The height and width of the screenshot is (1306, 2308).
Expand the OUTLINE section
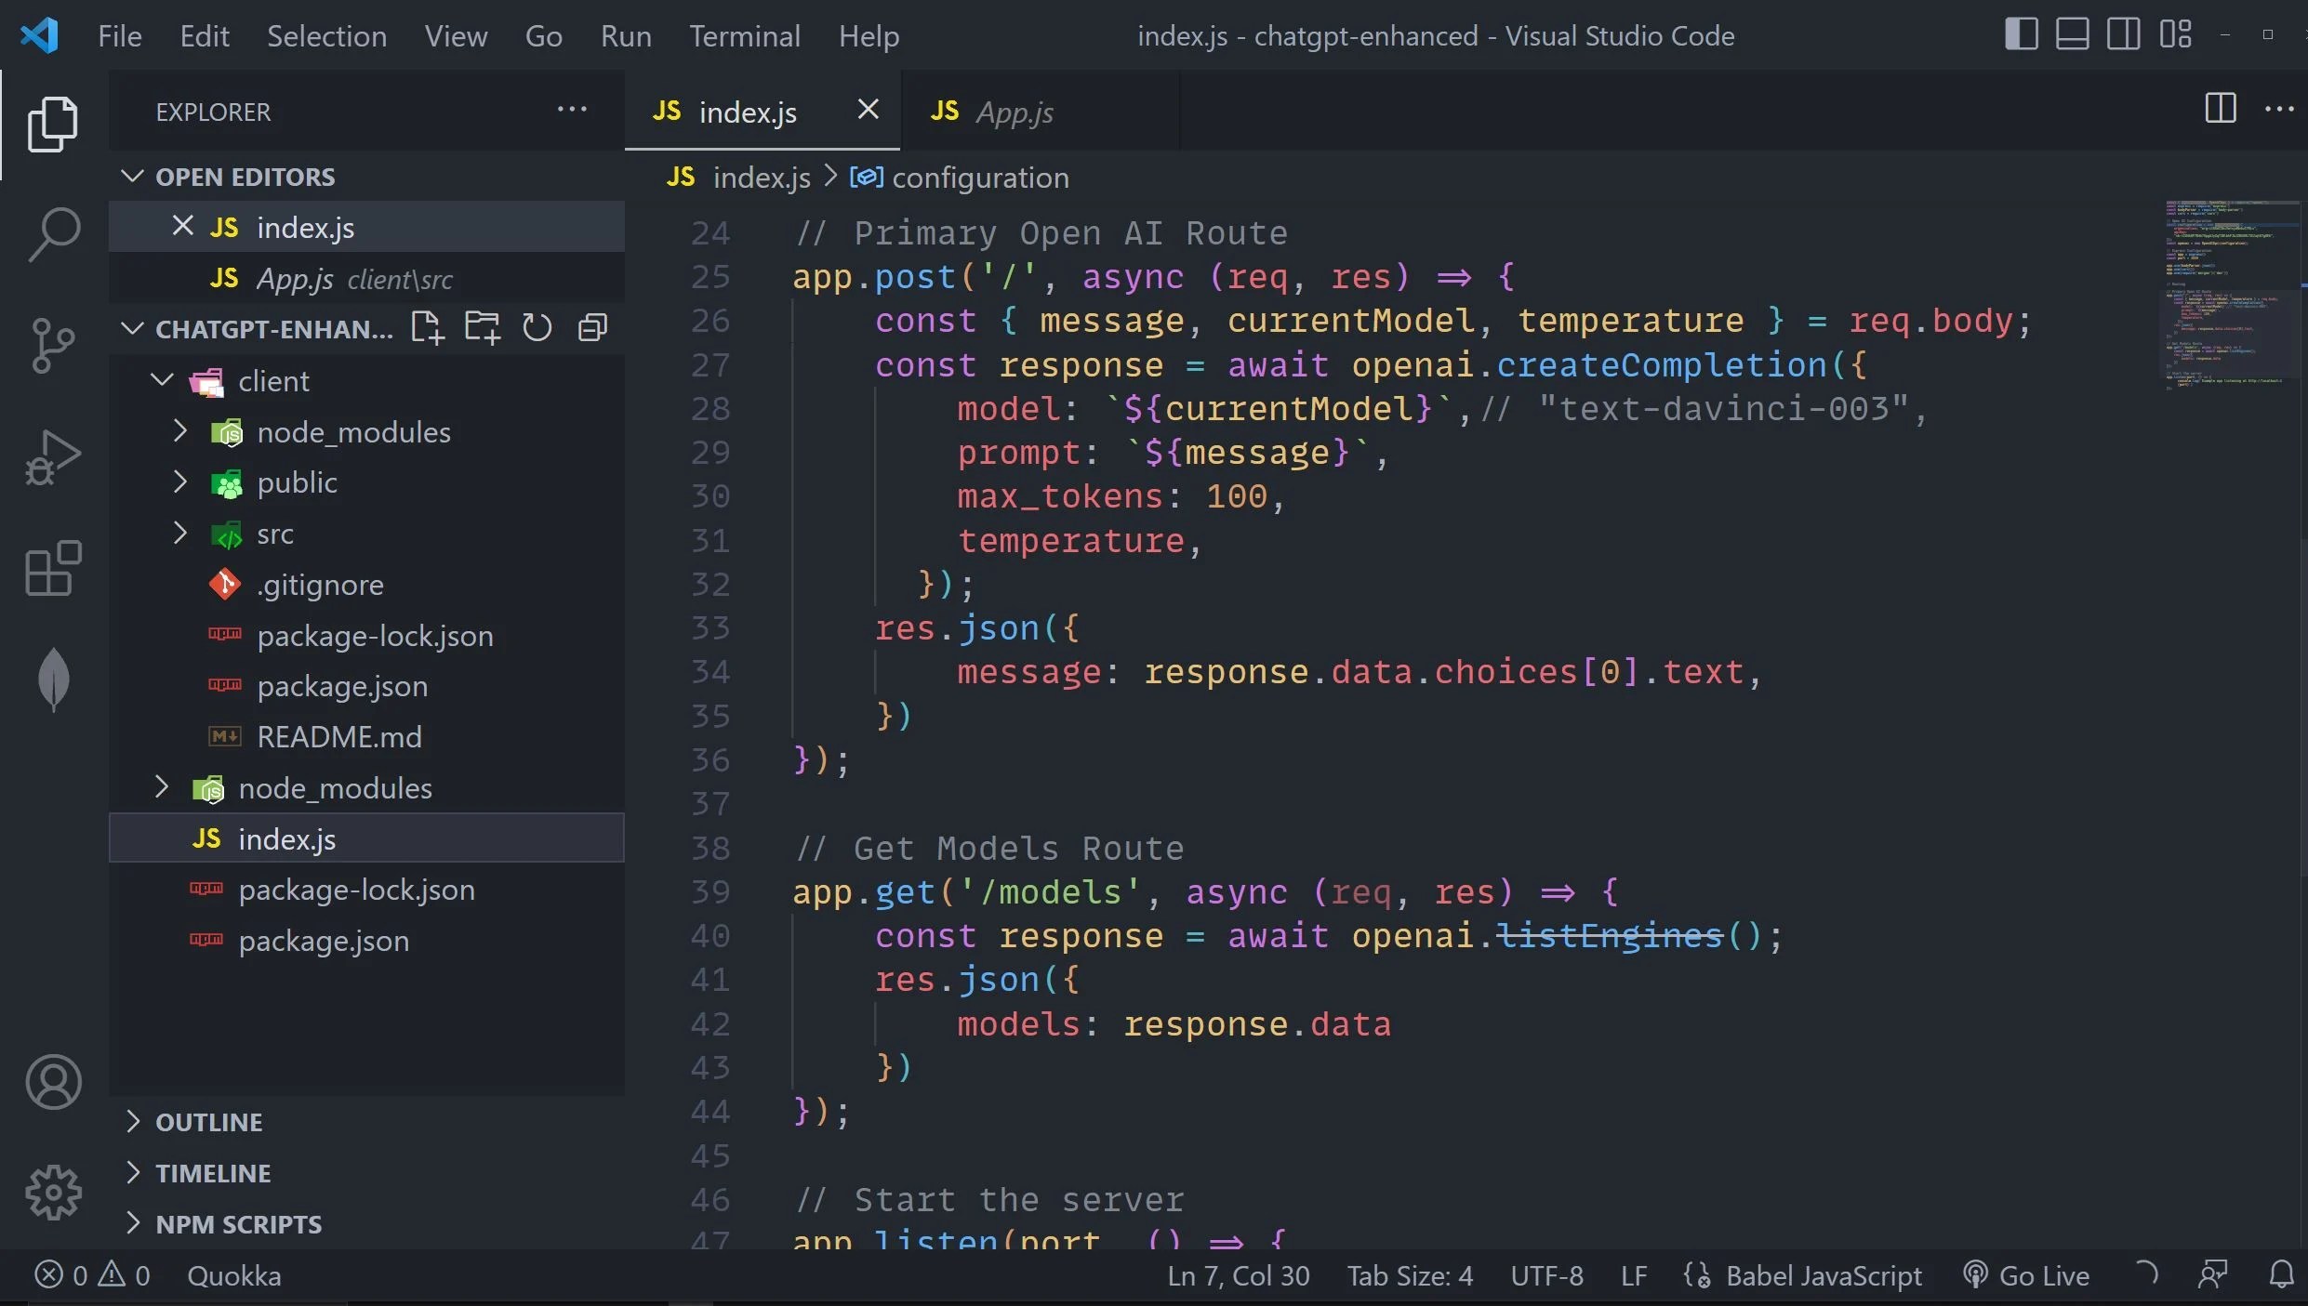pyautogui.click(x=208, y=1122)
